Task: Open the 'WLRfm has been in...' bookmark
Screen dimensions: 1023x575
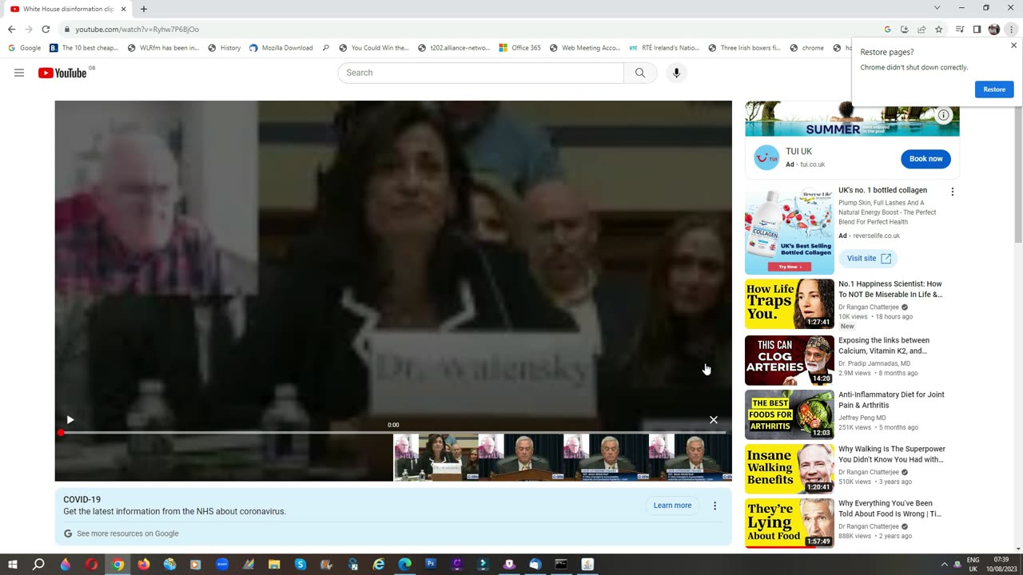Action: click(164, 48)
